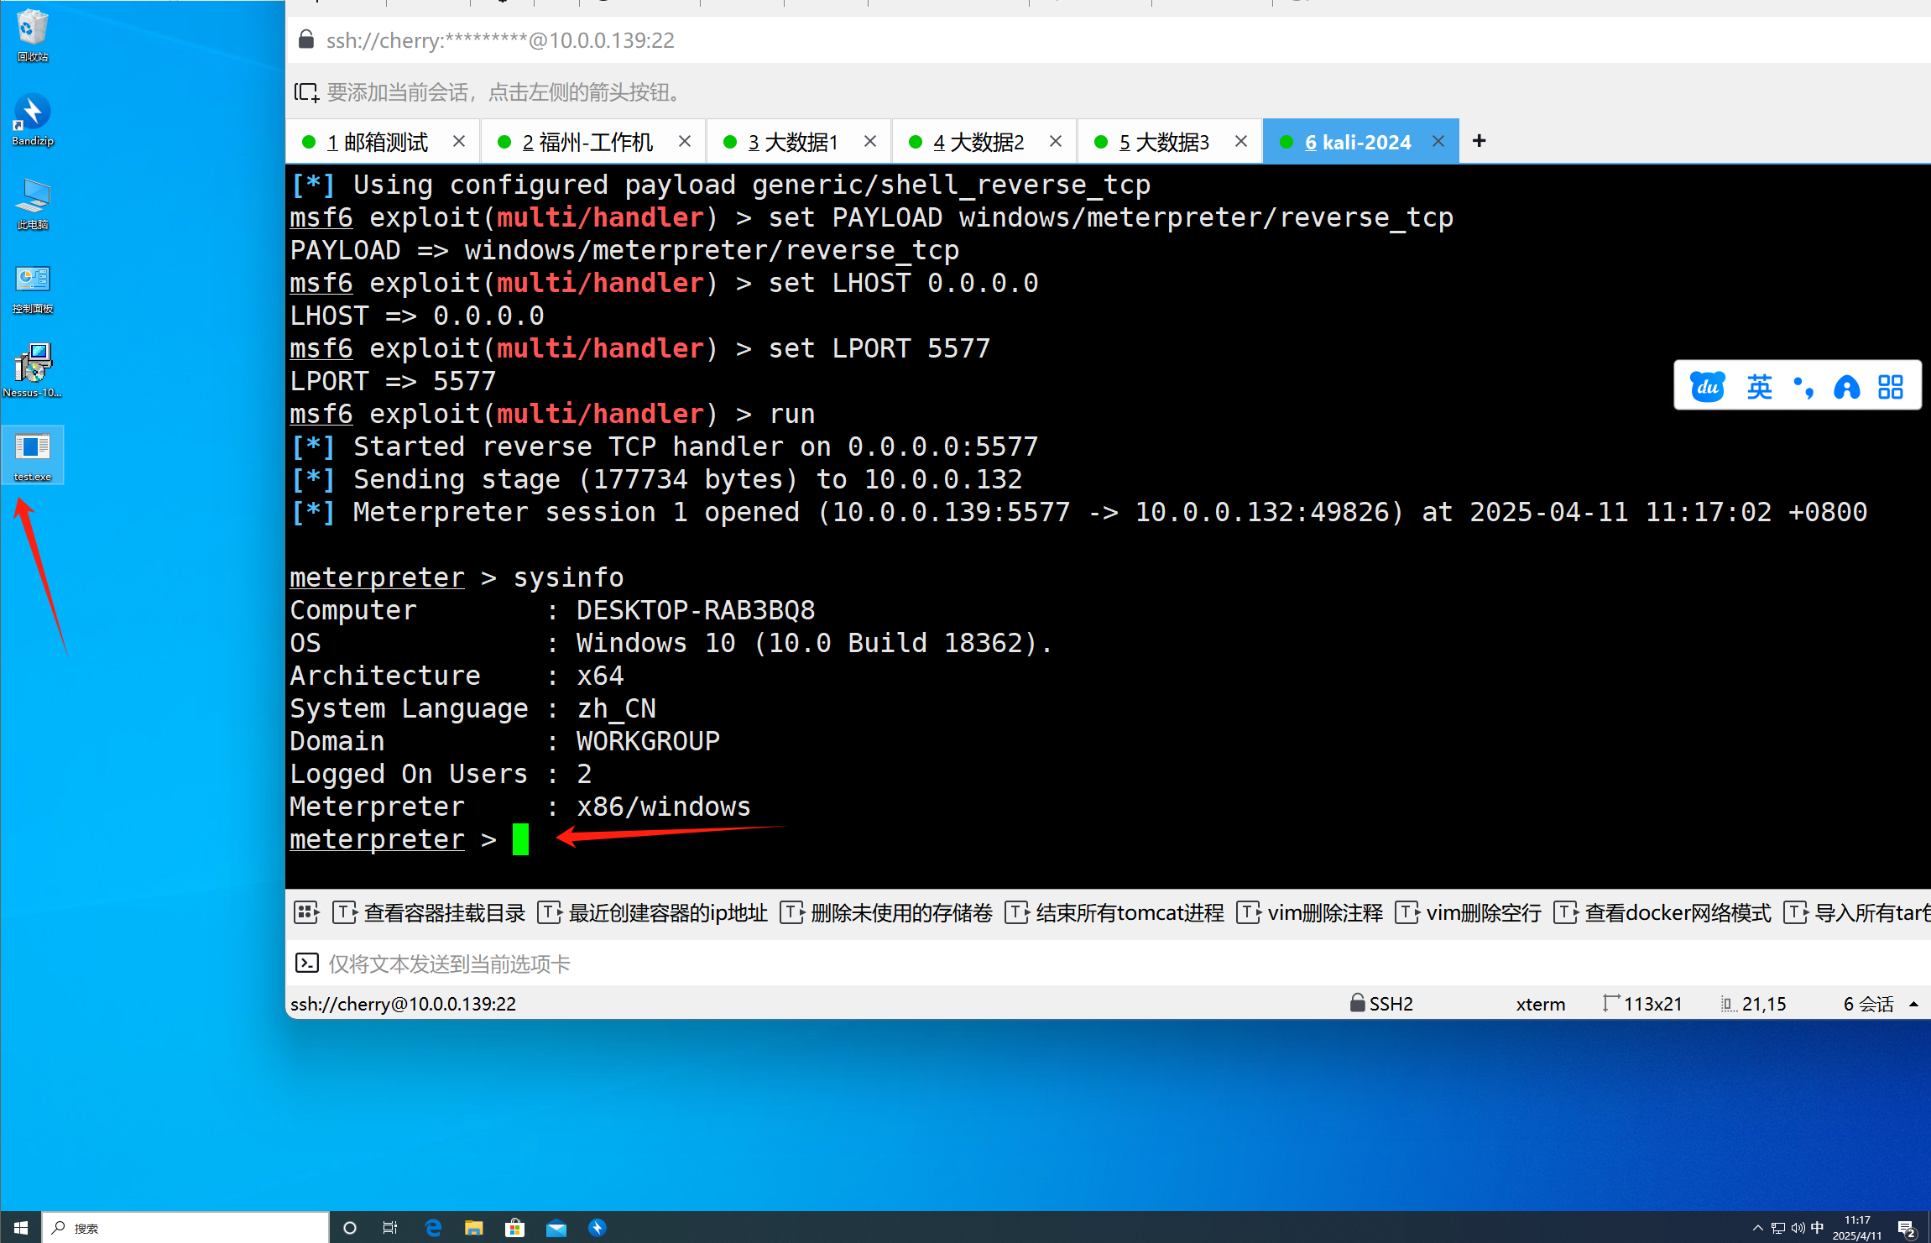Open the quick commands grid icon
This screenshot has height=1243, width=1931.
tap(306, 912)
